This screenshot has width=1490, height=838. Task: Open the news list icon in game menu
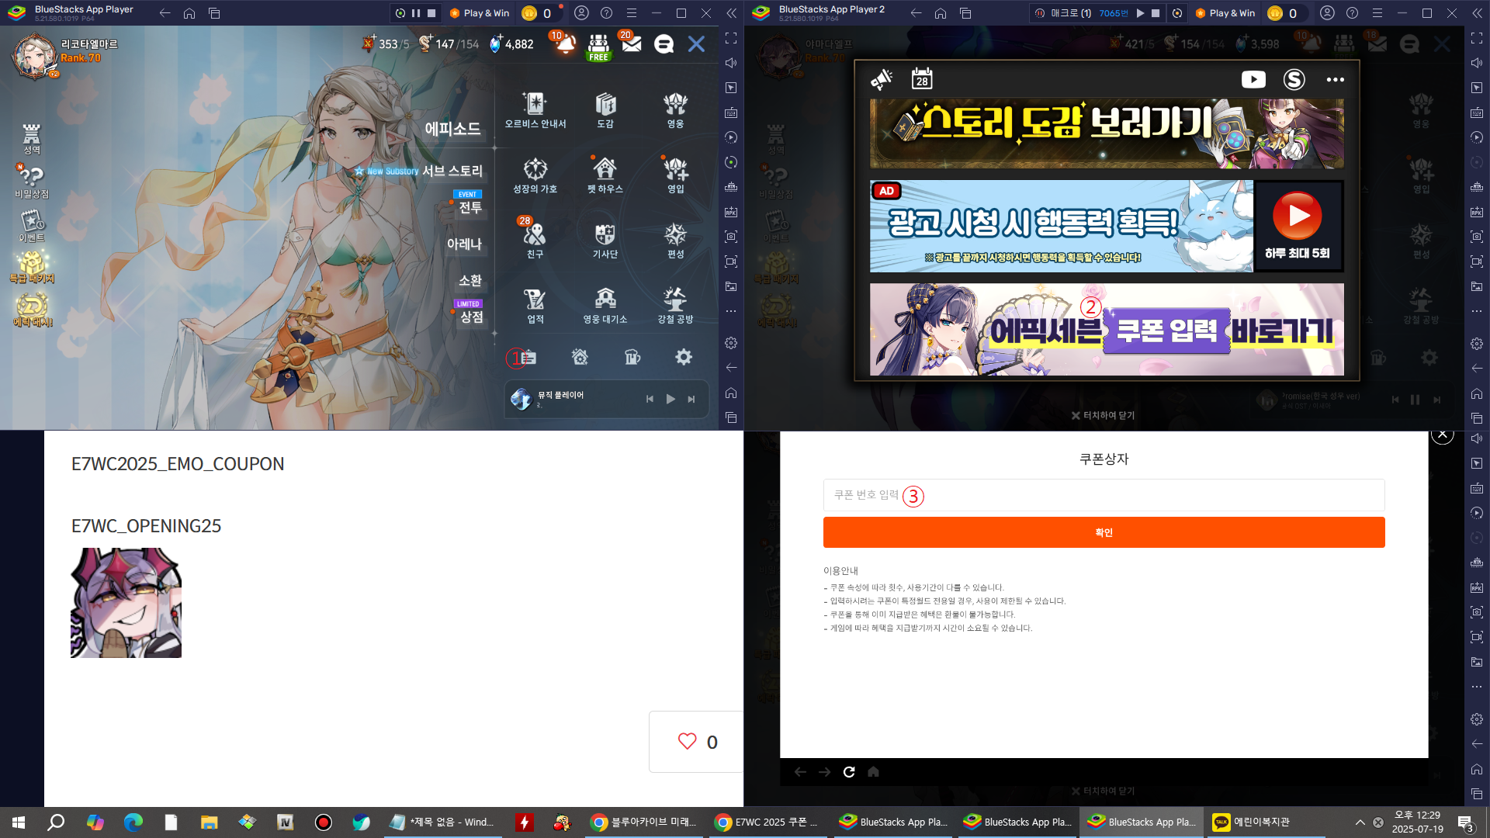coord(528,358)
